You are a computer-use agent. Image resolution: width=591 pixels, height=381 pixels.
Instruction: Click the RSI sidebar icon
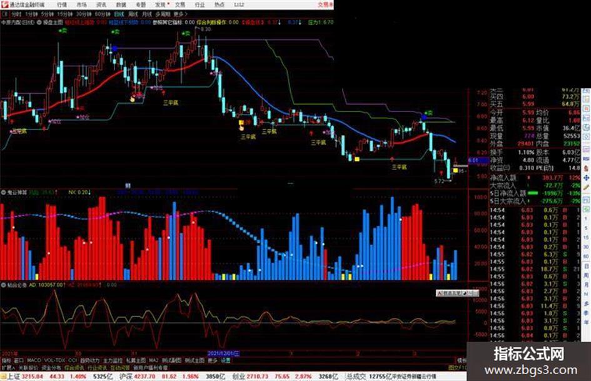click(586, 158)
